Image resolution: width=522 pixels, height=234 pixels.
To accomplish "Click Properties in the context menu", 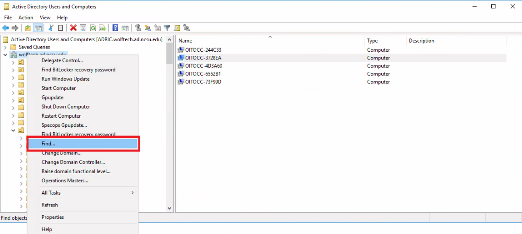I will [53, 217].
